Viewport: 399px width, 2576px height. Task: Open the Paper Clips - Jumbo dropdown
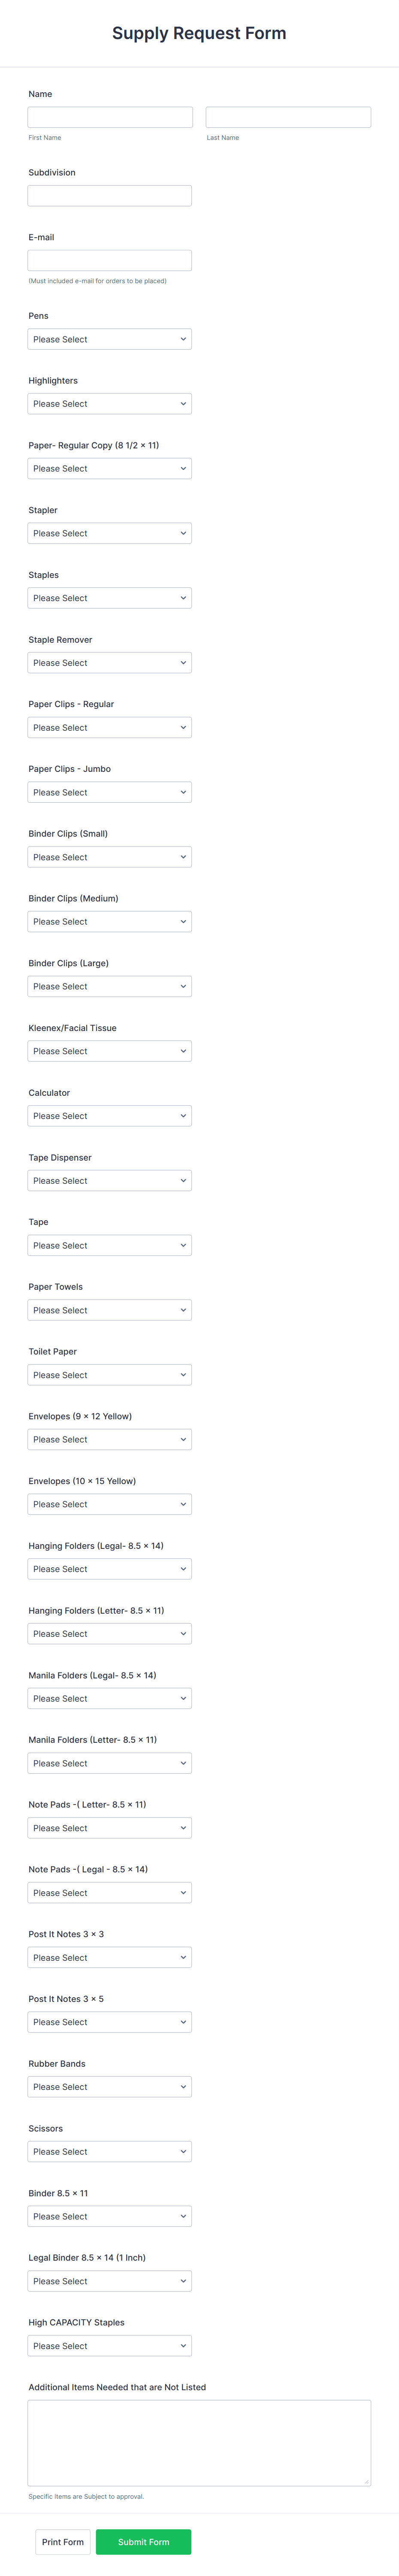(110, 792)
